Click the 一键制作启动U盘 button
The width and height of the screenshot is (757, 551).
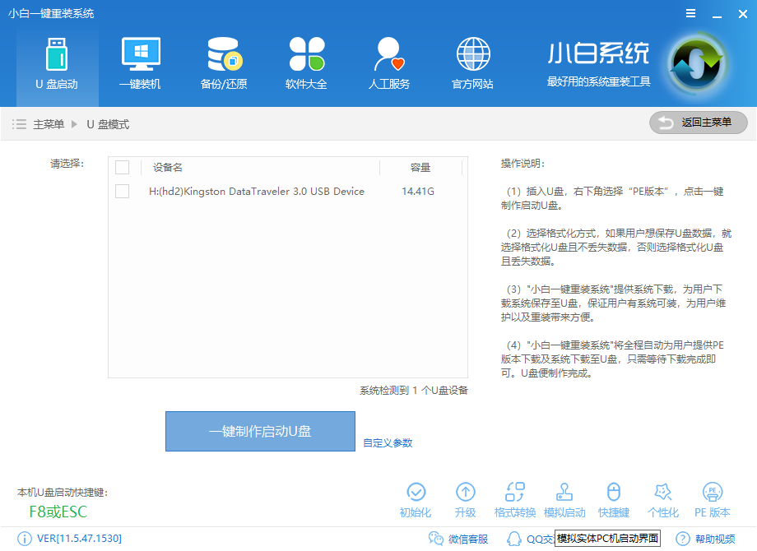tap(260, 431)
